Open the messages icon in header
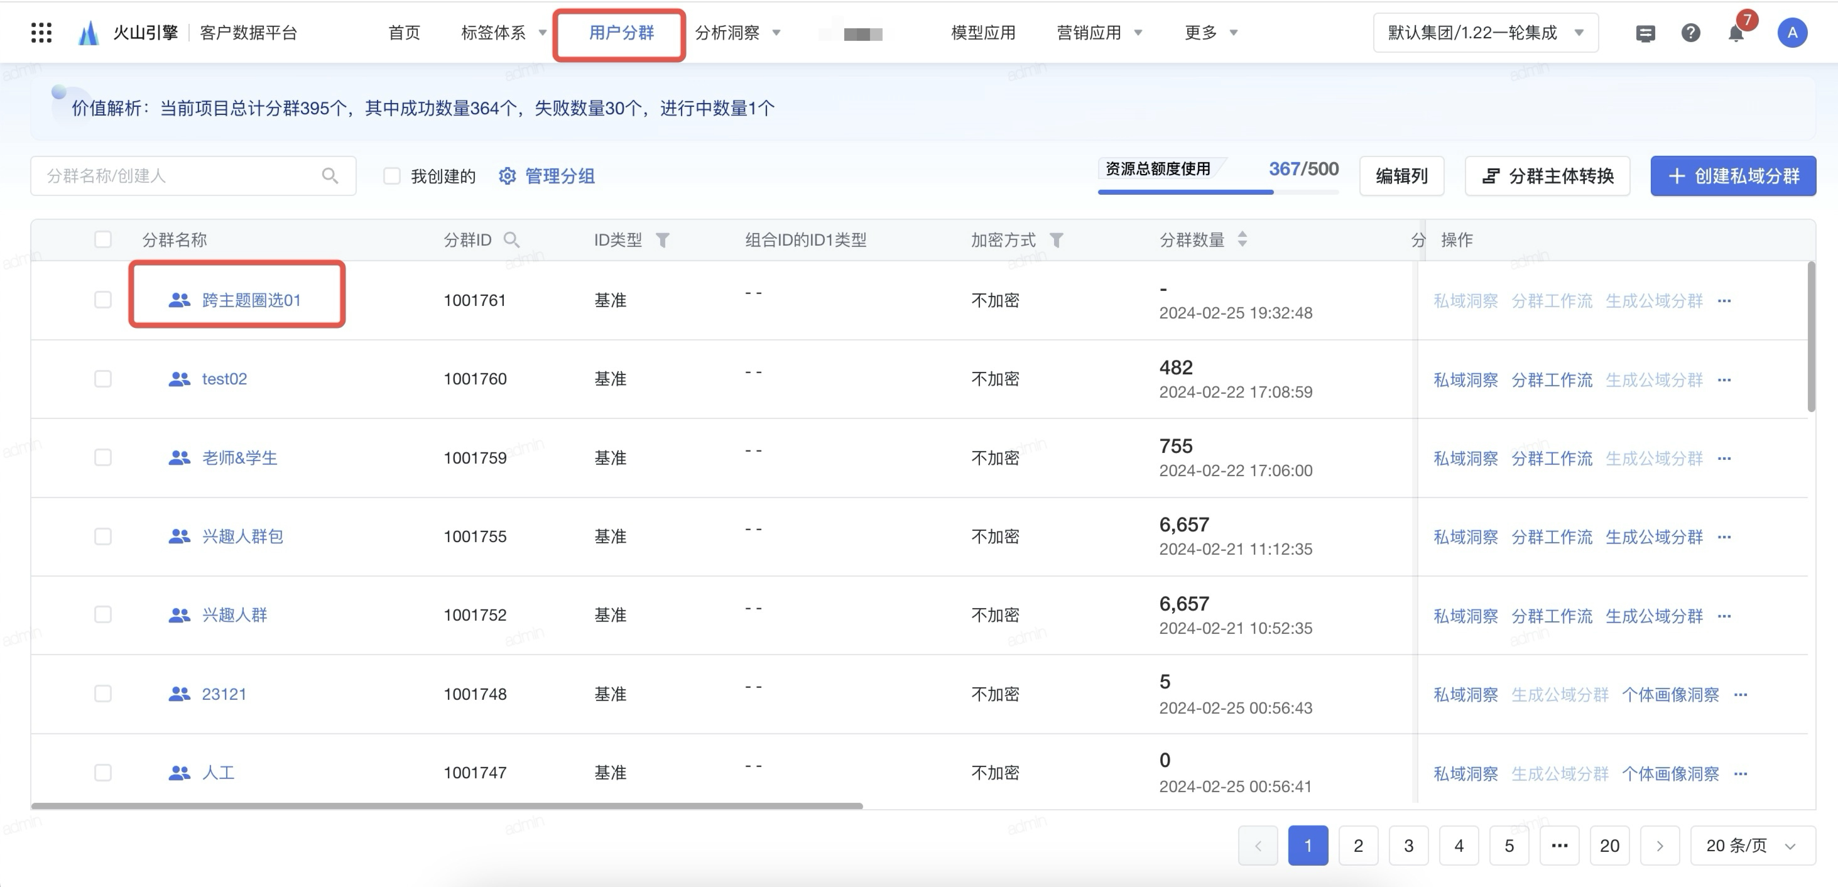This screenshot has height=887, width=1838. click(x=1645, y=33)
